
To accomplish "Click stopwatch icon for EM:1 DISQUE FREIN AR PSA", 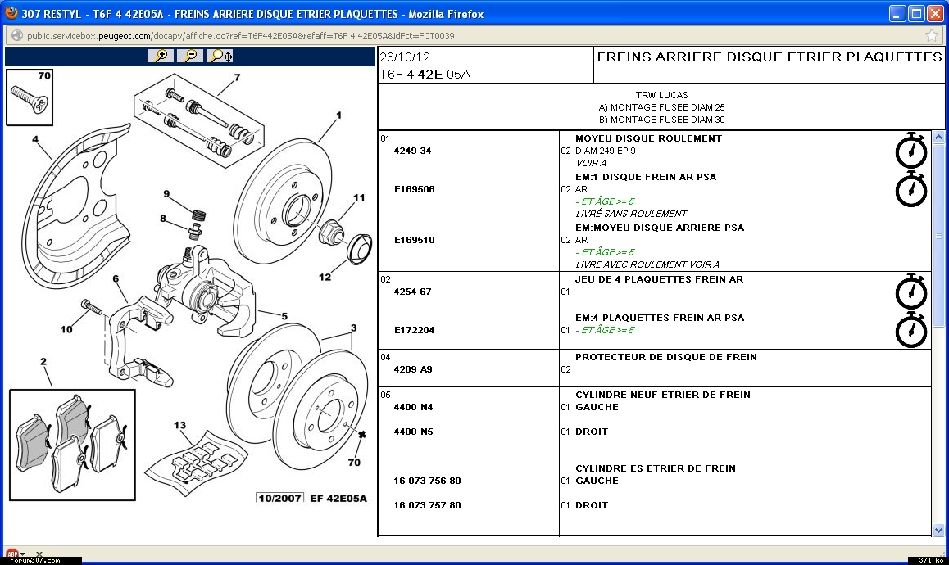I will click(910, 189).
